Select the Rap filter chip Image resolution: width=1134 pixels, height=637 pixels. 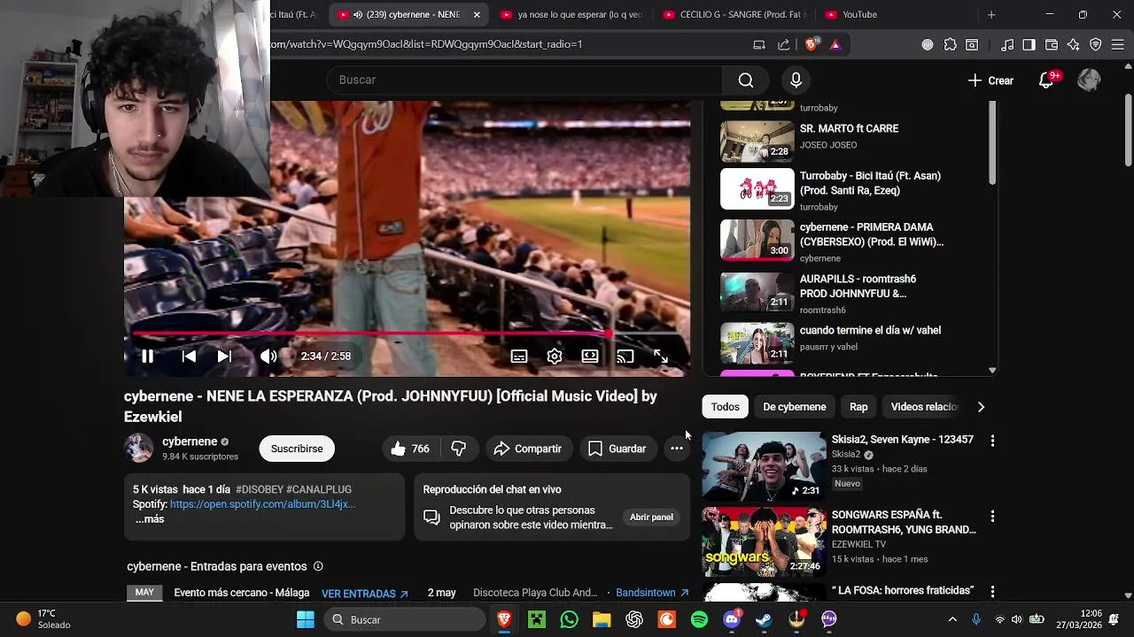(858, 407)
